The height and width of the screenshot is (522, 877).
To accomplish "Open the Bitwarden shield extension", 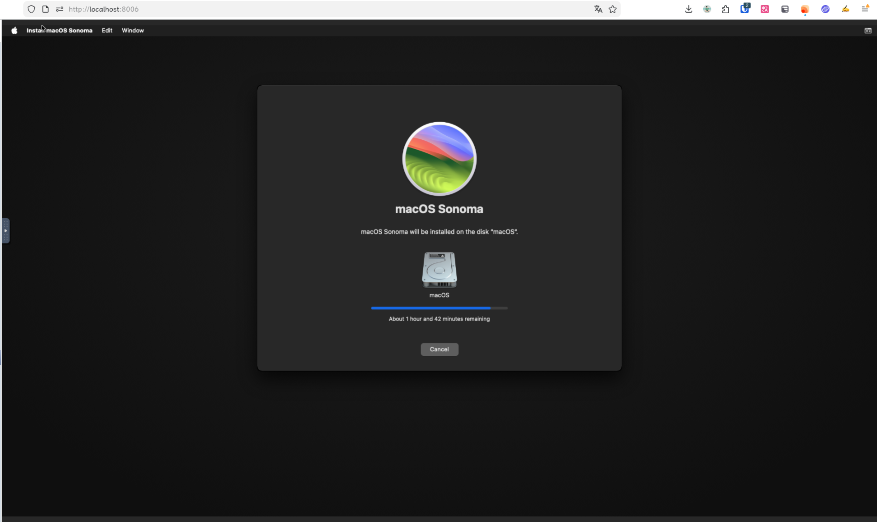I will pyautogui.click(x=744, y=9).
